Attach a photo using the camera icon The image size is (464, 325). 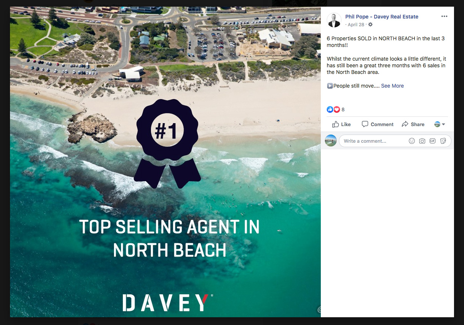[x=422, y=141]
